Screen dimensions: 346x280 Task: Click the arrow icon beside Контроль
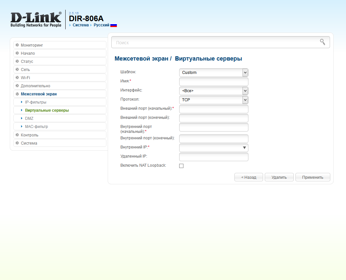point(17,135)
